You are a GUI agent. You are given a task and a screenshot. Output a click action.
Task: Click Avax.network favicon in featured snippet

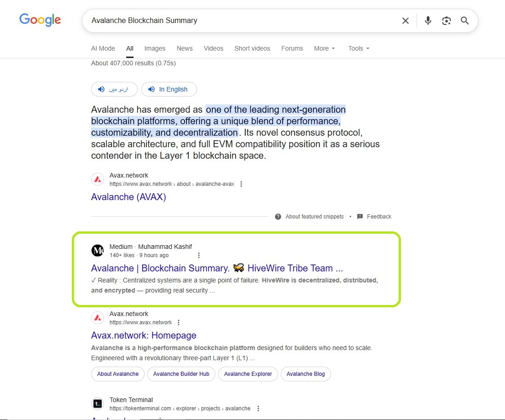(x=98, y=179)
